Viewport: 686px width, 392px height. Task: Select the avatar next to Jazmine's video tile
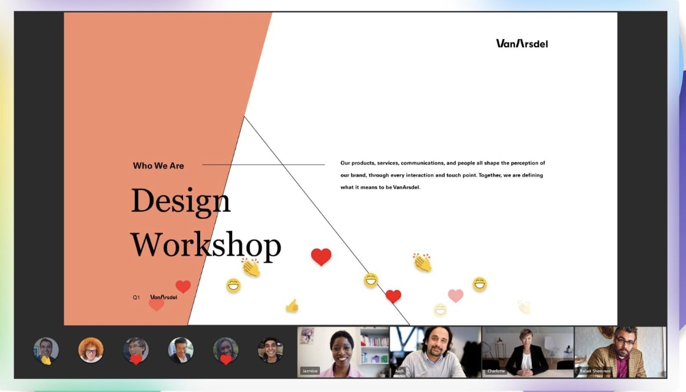(x=270, y=350)
